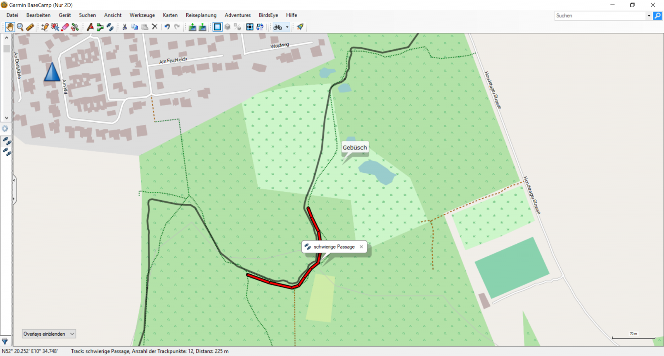
Task: Select the Divide scissors tool
Action: click(75, 27)
